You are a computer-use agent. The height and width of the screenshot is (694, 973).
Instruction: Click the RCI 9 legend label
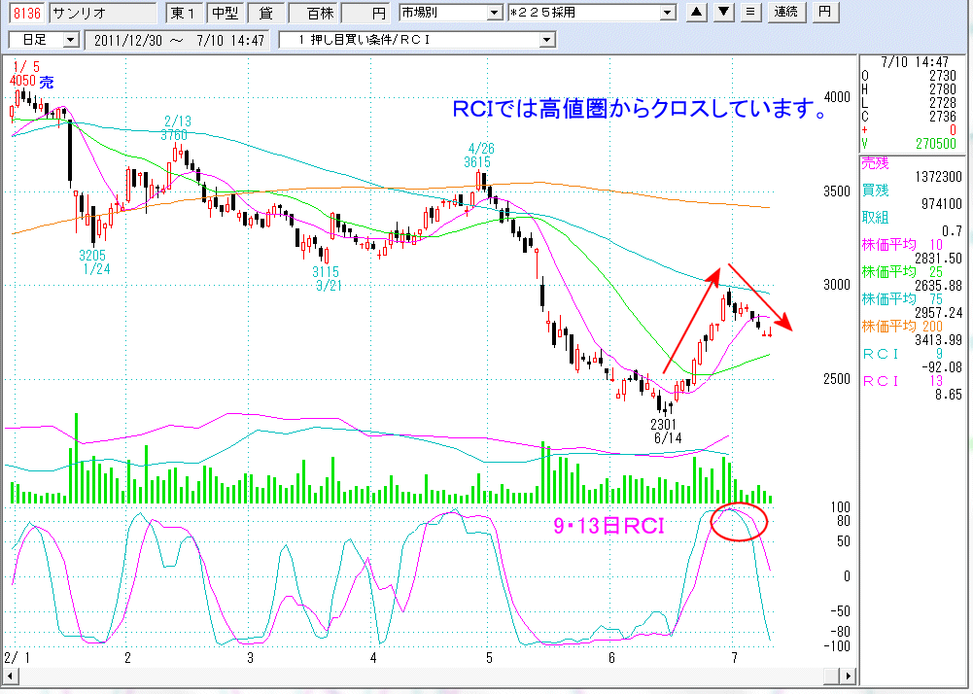(x=902, y=354)
